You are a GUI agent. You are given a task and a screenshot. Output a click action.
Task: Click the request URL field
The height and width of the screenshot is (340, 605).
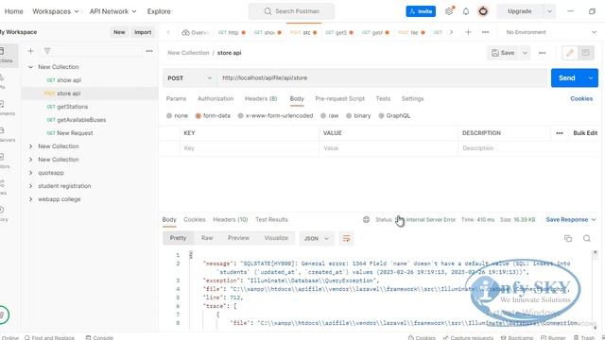(x=382, y=77)
